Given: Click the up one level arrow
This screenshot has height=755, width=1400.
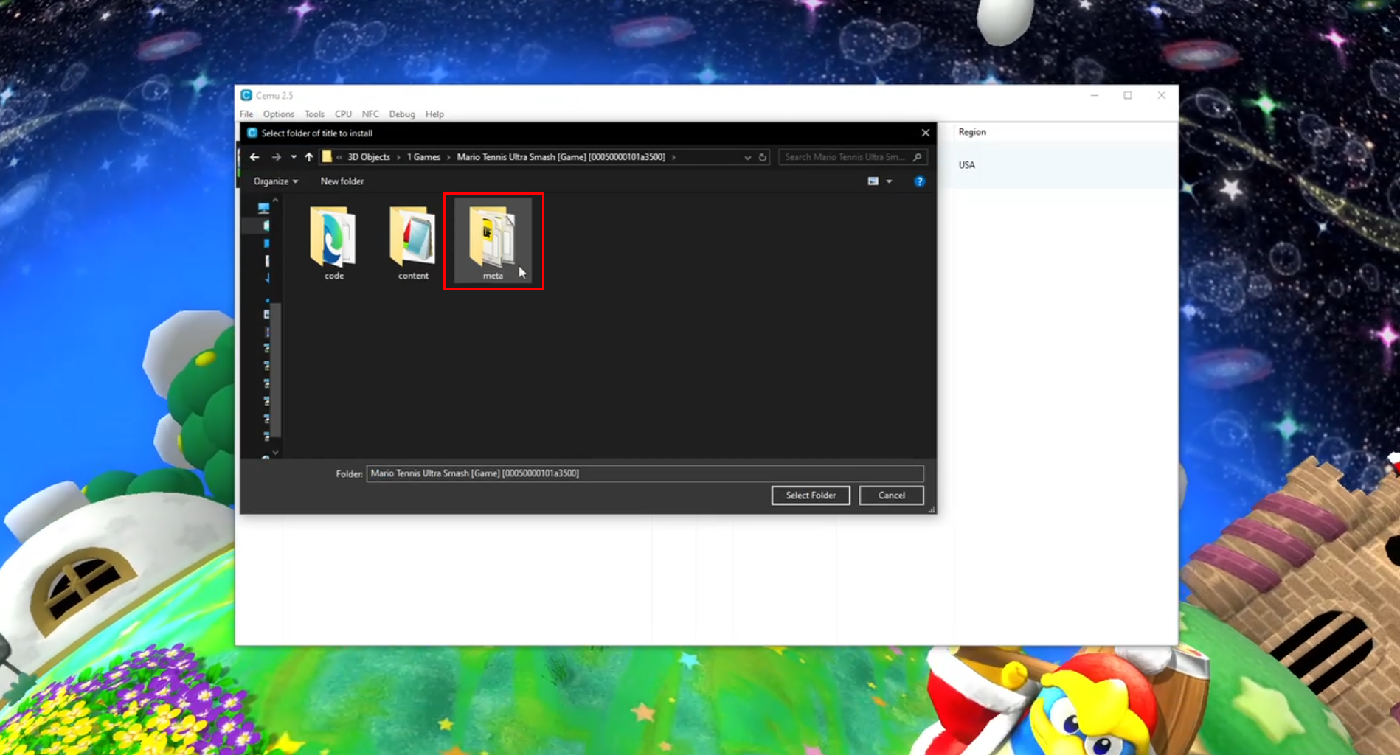Looking at the screenshot, I should tap(309, 157).
